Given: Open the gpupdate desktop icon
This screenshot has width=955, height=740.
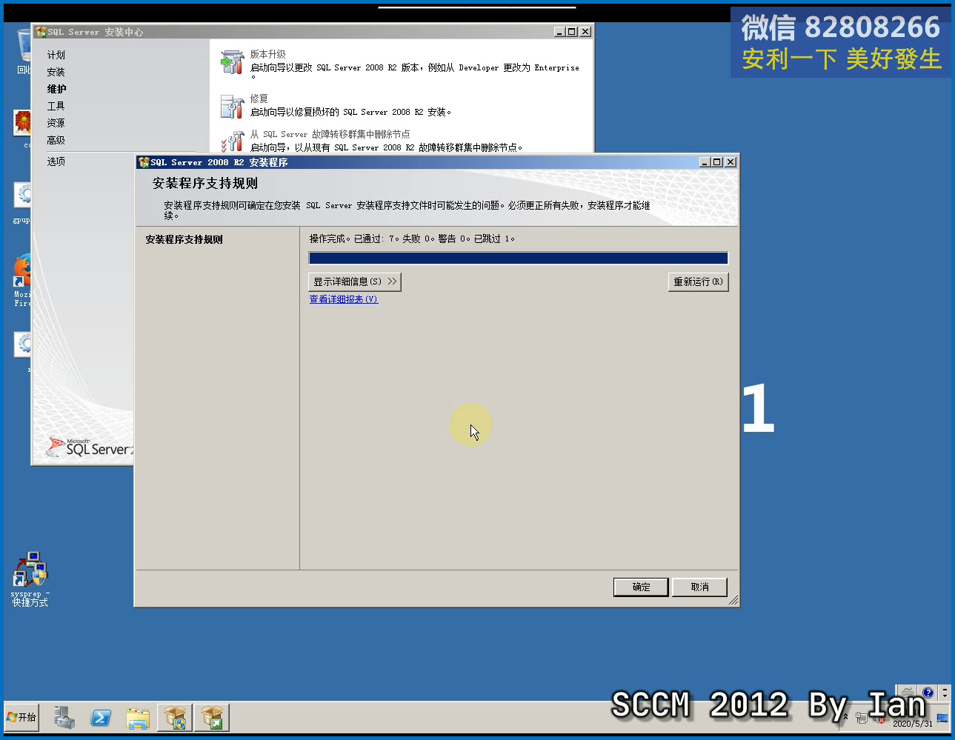Looking at the screenshot, I should pos(22,203).
